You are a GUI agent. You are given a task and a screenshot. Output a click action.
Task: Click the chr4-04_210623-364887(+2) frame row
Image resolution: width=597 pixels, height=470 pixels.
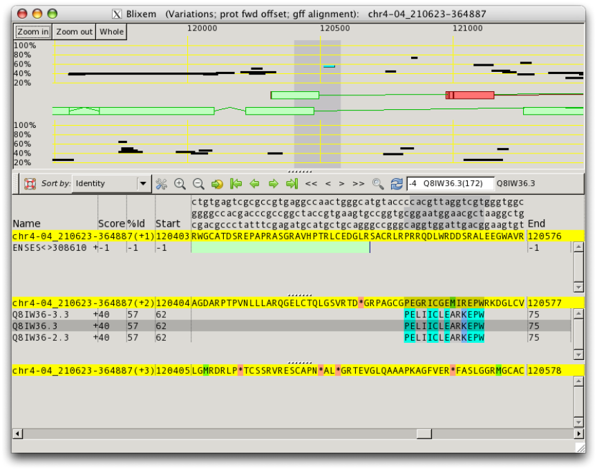[298, 303]
